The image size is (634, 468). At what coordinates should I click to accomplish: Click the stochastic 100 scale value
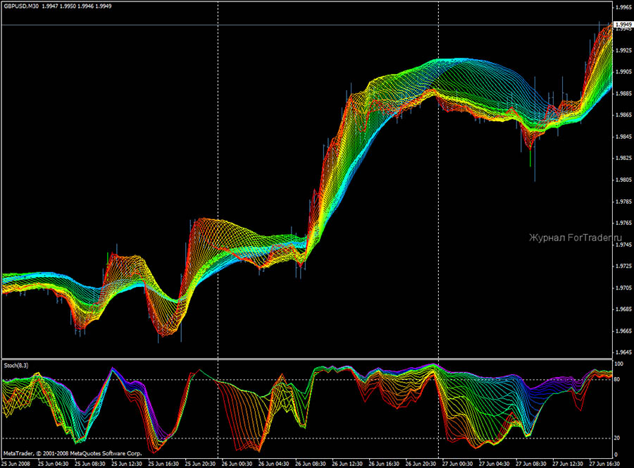click(620, 364)
